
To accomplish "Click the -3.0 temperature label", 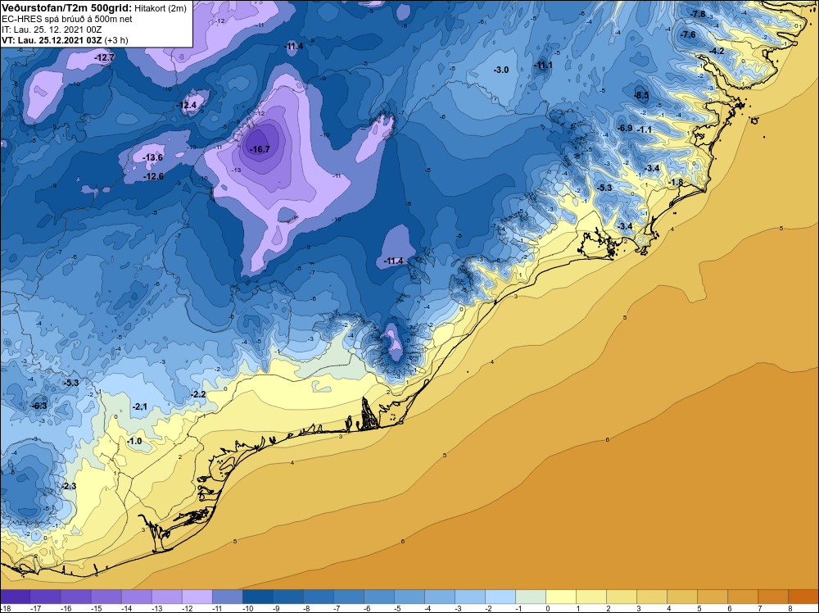I will click(501, 70).
